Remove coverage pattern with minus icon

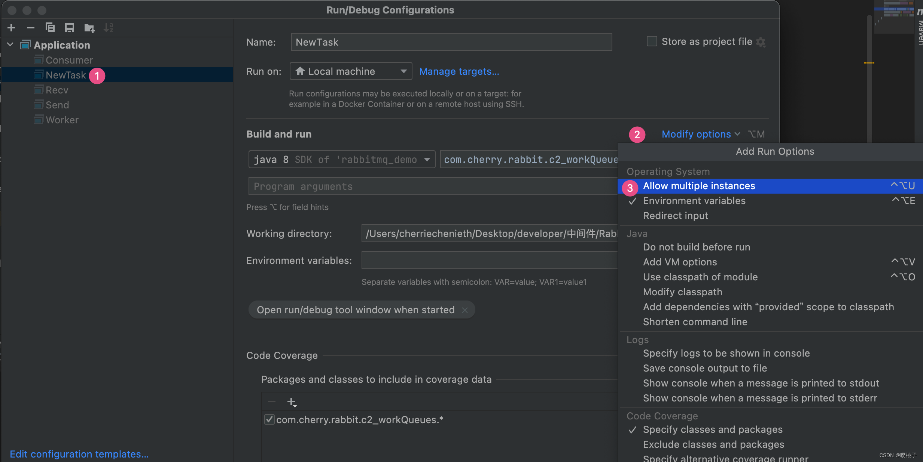click(272, 402)
